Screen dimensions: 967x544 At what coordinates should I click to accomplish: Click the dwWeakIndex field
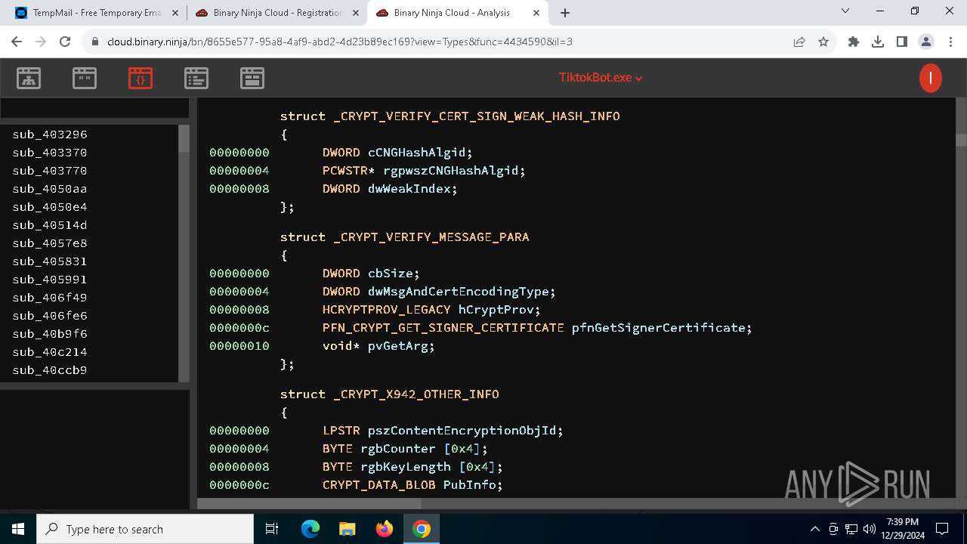[411, 189]
